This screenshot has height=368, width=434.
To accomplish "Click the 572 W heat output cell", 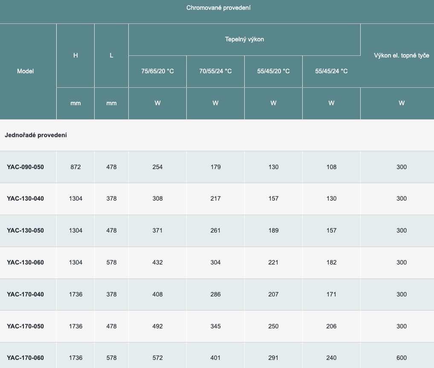I will click(x=157, y=358).
